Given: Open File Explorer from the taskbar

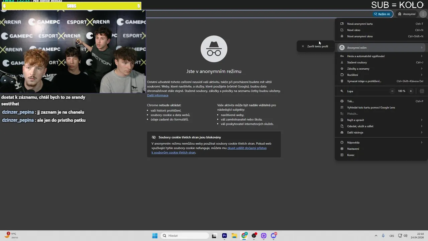Looking at the screenshot, I should [x=234, y=236].
